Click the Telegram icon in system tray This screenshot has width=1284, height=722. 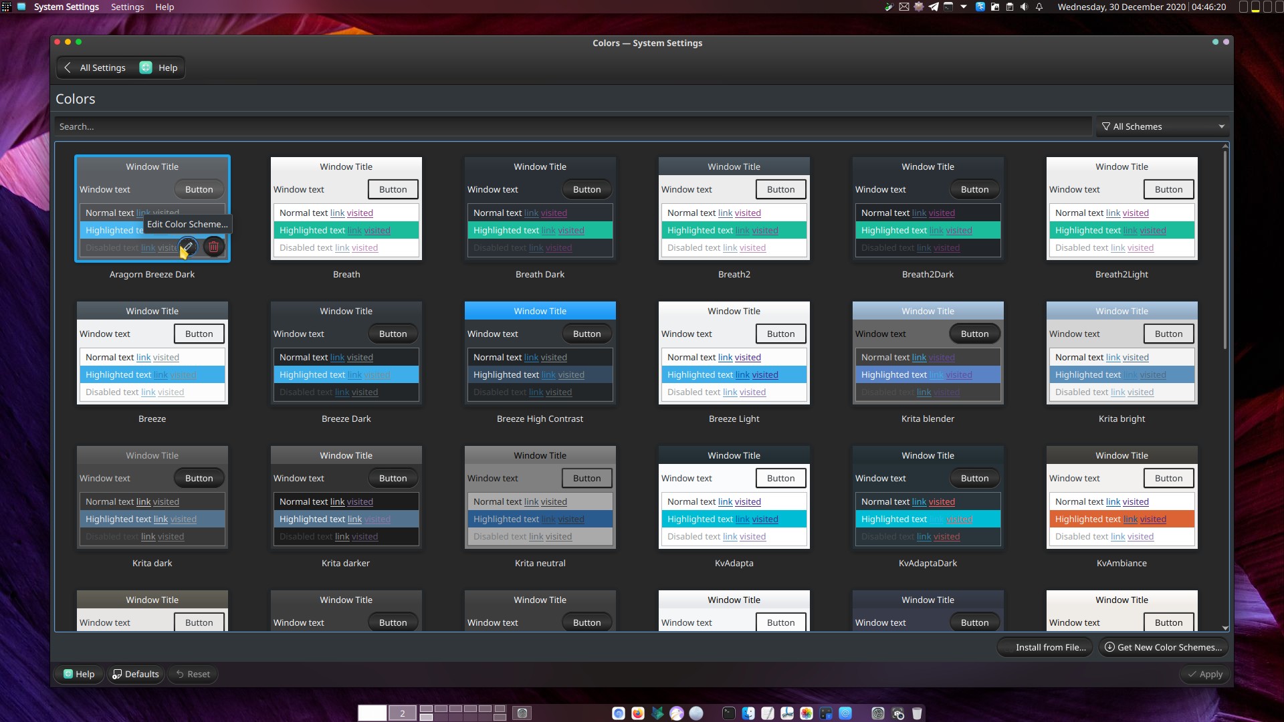tap(934, 7)
